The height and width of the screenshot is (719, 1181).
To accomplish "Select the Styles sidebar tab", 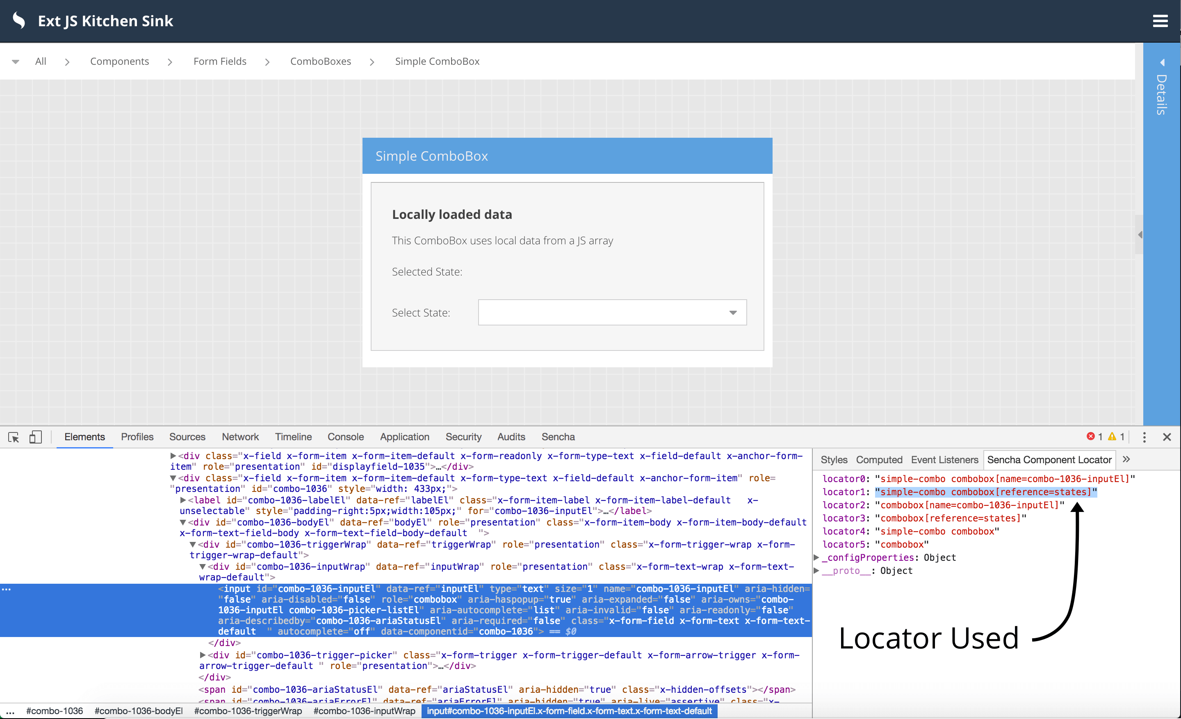I will pos(834,460).
